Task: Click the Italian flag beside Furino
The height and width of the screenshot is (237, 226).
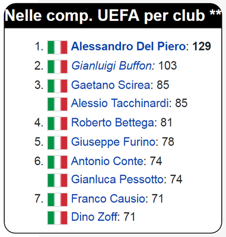Action: [58, 143]
